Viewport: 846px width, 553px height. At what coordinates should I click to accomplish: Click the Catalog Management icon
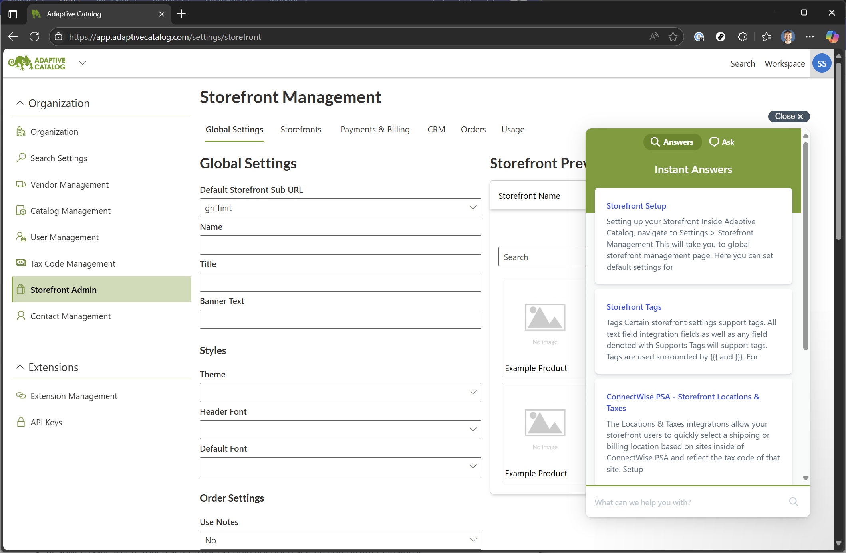[21, 211]
